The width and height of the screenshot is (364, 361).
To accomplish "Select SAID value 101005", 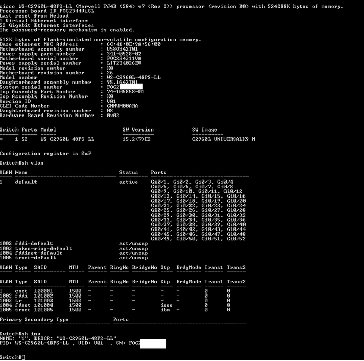I will click(43, 310).
